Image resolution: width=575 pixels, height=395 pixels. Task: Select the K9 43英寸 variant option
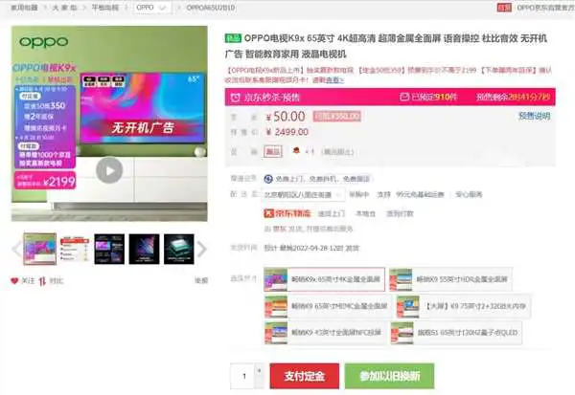(325, 333)
